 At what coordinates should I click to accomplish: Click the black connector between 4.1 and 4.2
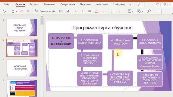pos(135,38)
